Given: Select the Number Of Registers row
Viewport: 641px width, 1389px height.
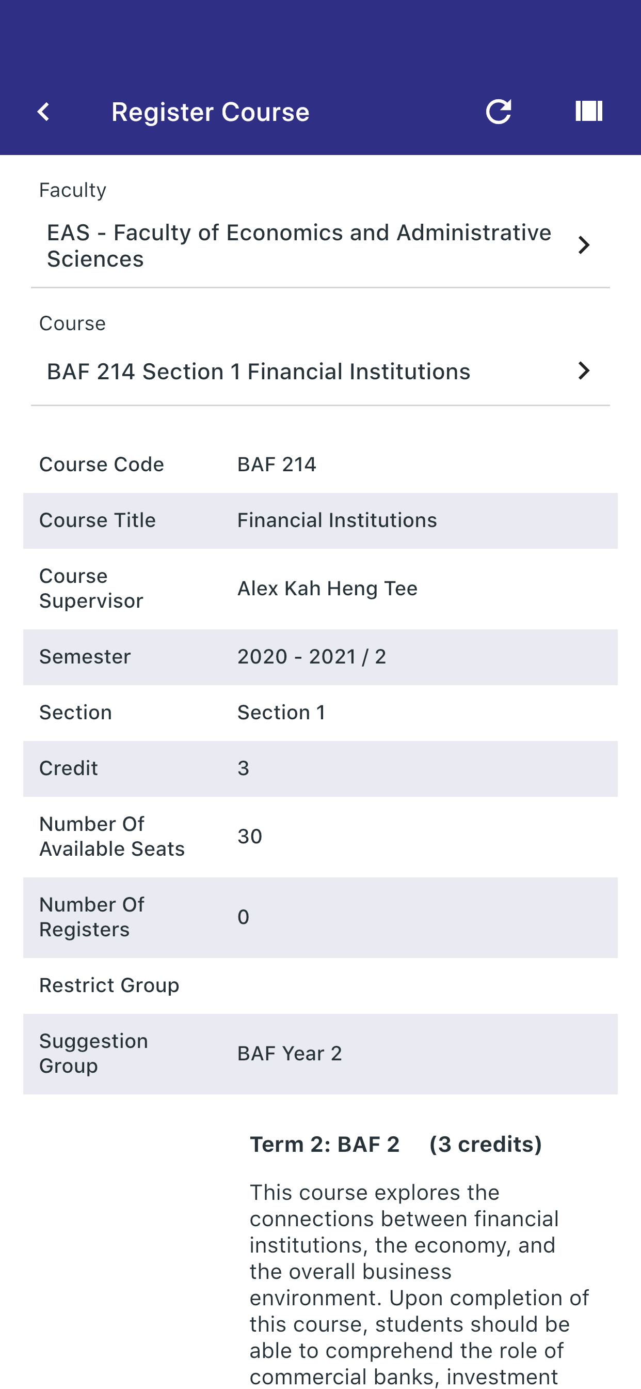Looking at the screenshot, I should (x=320, y=917).
